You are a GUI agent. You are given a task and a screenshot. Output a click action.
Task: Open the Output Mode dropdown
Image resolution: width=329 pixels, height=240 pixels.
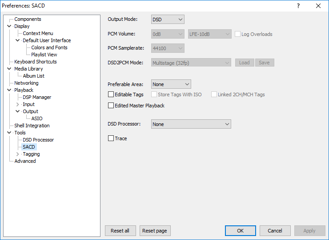168,20
